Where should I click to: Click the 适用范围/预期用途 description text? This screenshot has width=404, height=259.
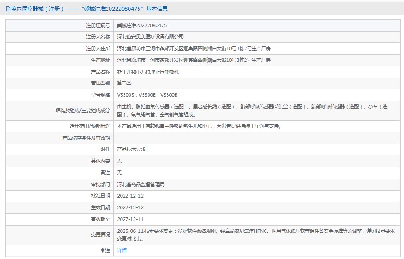[x=199, y=127]
